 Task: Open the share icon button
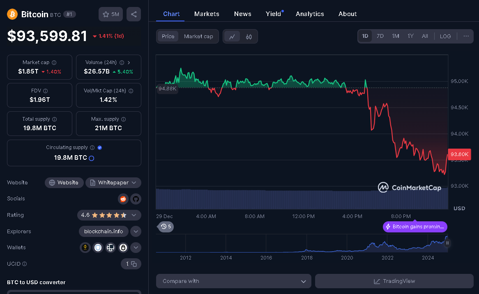click(x=134, y=14)
